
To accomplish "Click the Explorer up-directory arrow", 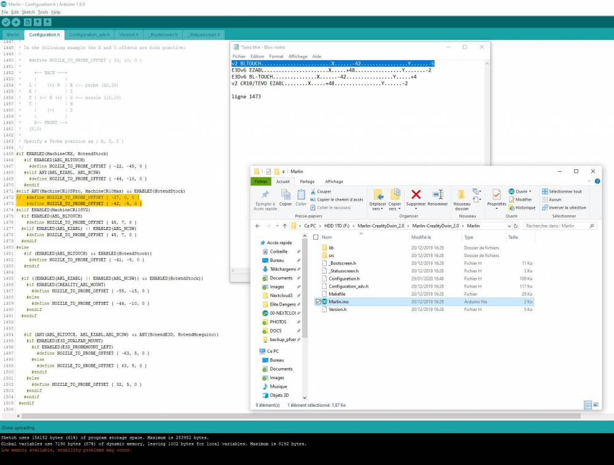I will pos(285,226).
